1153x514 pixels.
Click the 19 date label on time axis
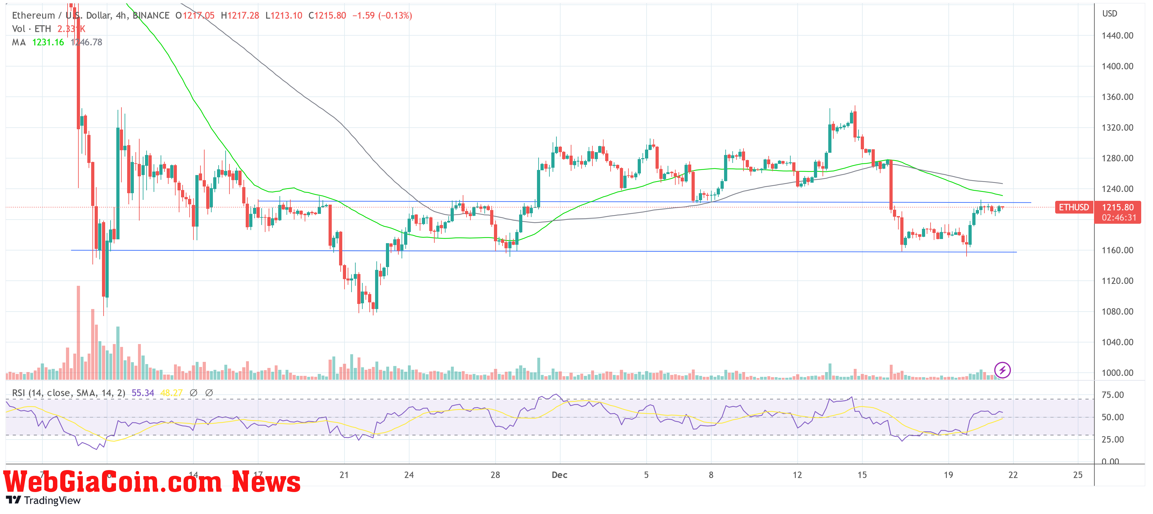click(x=948, y=475)
